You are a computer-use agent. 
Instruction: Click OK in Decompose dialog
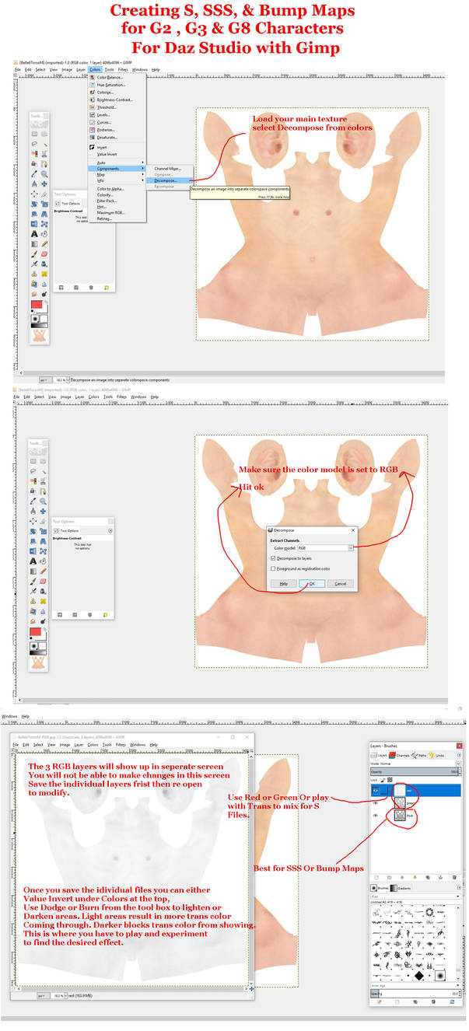tap(312, 584)
